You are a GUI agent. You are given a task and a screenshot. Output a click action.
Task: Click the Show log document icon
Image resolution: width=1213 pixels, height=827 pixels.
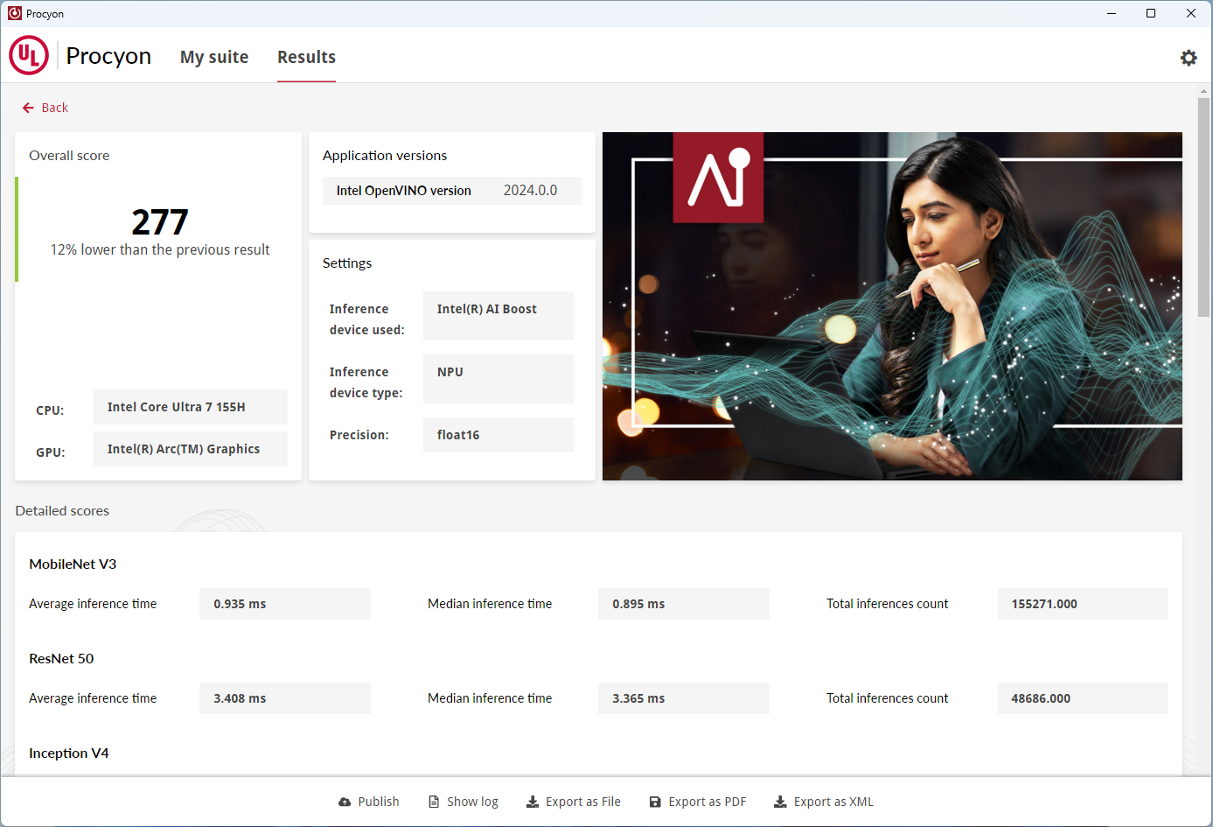(x=434, y=802)
